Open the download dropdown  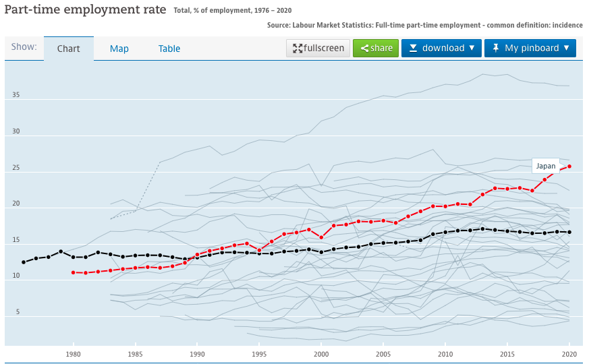(x=441, y=48)
